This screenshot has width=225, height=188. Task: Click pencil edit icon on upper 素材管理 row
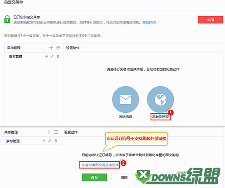(52, 56)
